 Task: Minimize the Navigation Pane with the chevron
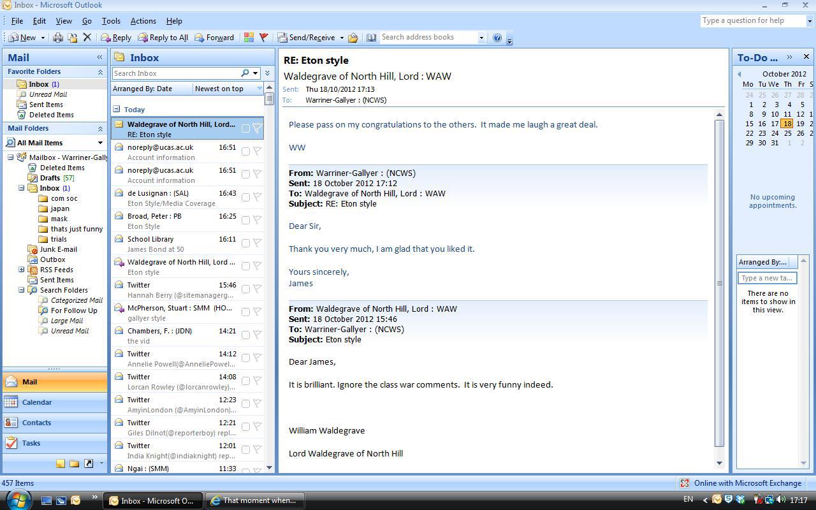(x=99, y=57)
